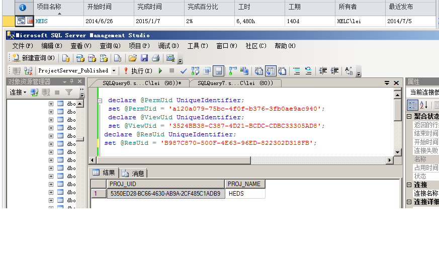Screen dimensions: 439x253
Task: Toggle Include Client Statistics
Action: coord(244,71)
